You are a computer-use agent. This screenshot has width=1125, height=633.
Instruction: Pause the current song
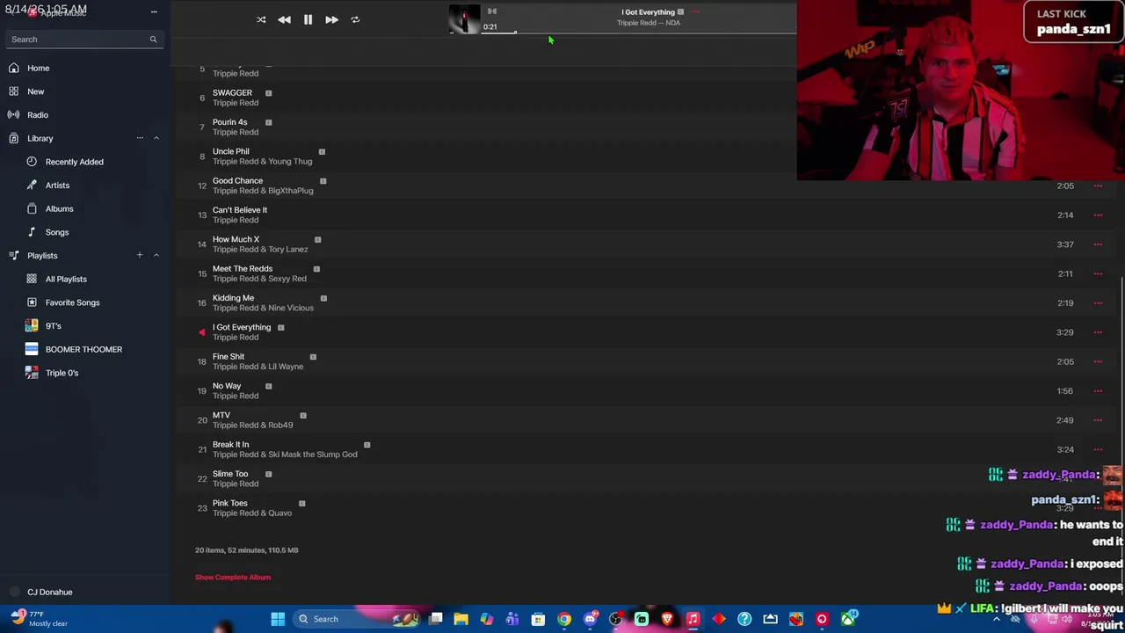(x=308, y=19)
